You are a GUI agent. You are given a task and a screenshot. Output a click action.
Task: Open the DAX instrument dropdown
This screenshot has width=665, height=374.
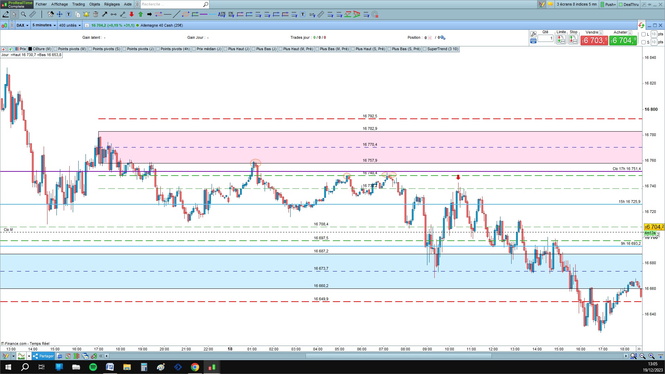[x=23, y=25]
